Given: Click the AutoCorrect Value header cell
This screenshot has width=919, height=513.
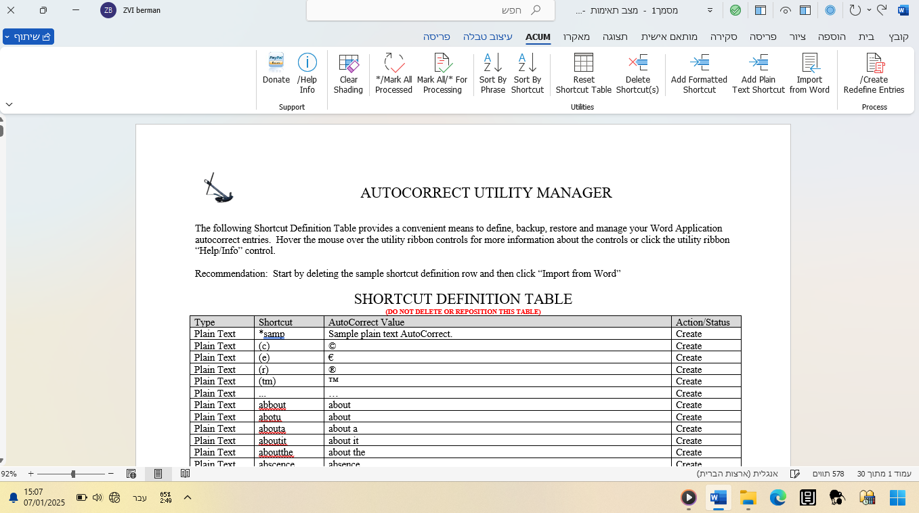Looking at the screenshot, I should (x=498, y=322).
